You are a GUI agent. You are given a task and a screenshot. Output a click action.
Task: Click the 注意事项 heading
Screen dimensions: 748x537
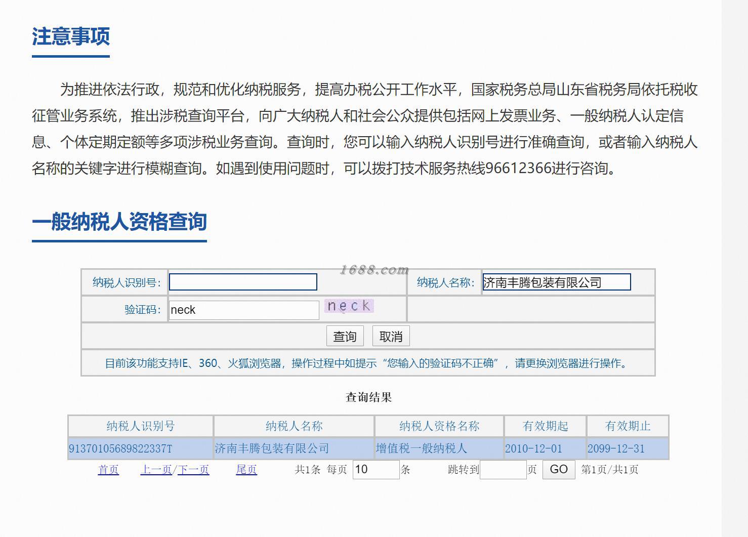tap(71, 36)
